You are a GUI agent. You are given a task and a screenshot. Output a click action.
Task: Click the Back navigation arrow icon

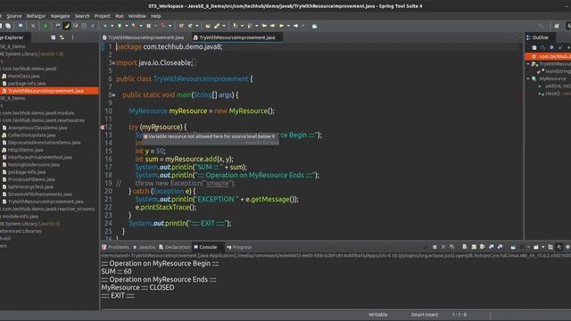click(x=281, y=26)
